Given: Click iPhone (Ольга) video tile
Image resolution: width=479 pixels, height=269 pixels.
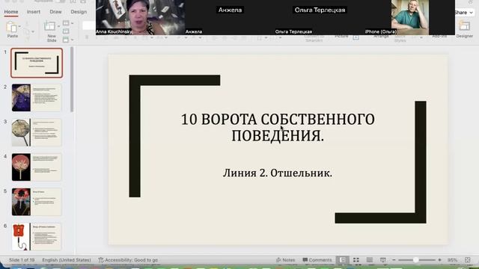Looking at the screenshot, I should click(409, 17).
